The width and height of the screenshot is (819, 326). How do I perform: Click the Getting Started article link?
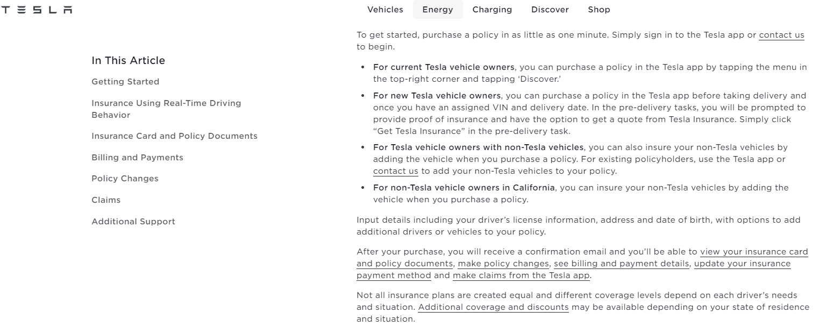[x=125, y=81]
